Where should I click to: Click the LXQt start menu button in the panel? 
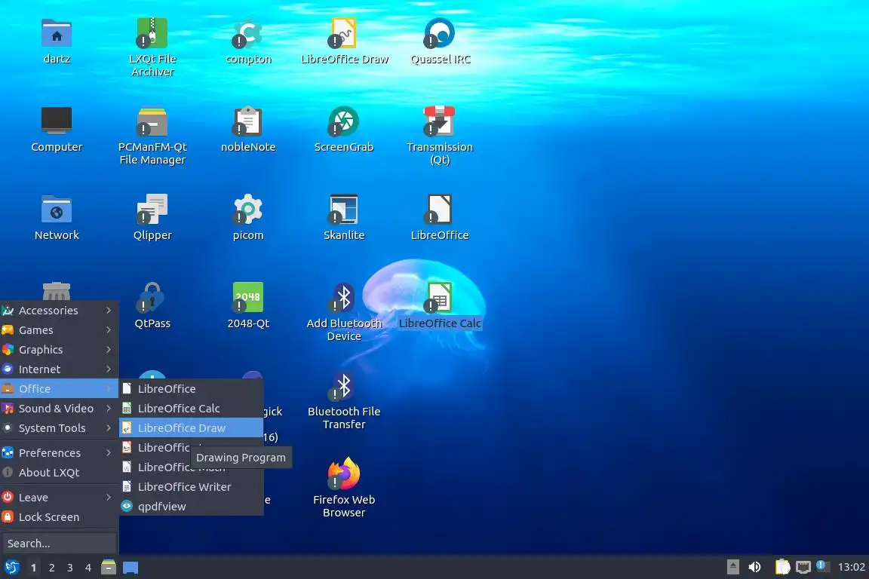pyautogui.click(x=11, y=568)
